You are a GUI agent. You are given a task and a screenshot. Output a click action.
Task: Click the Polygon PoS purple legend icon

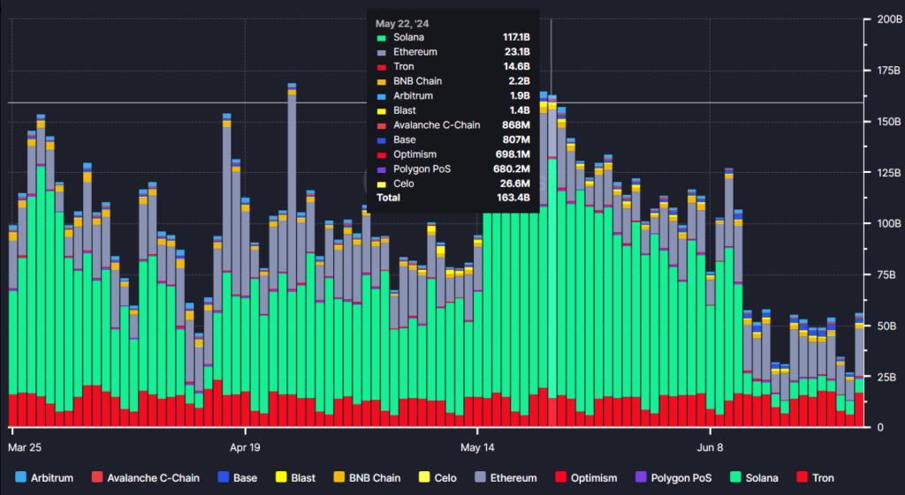coord(641,477)
